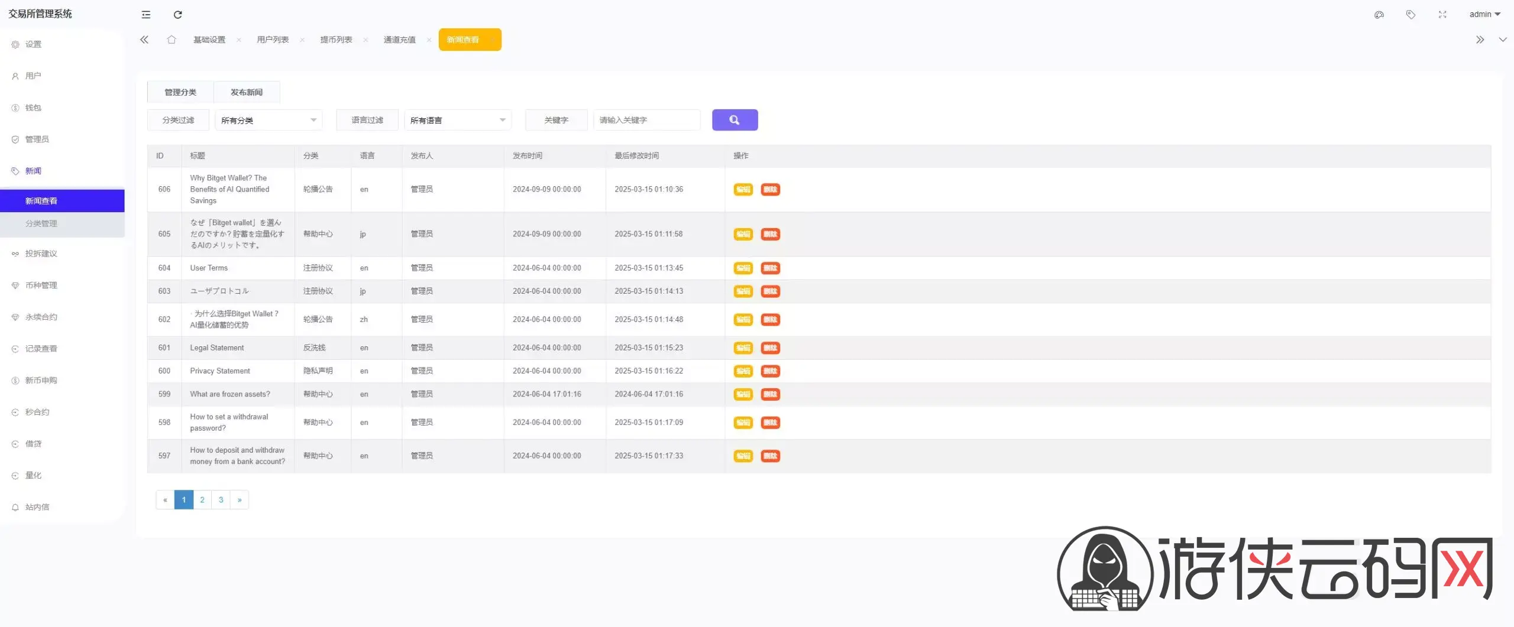Click the refresh icon in the top bar
Viewport: 1514px width, 627px height.
coord(177,15)
